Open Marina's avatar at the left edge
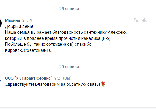Viewport: 156px width, 109px height. (x=1, y=23)
